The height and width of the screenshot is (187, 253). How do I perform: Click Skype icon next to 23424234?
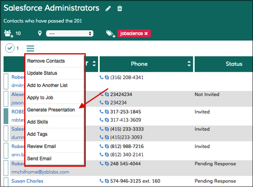click(x=107, y=94)
